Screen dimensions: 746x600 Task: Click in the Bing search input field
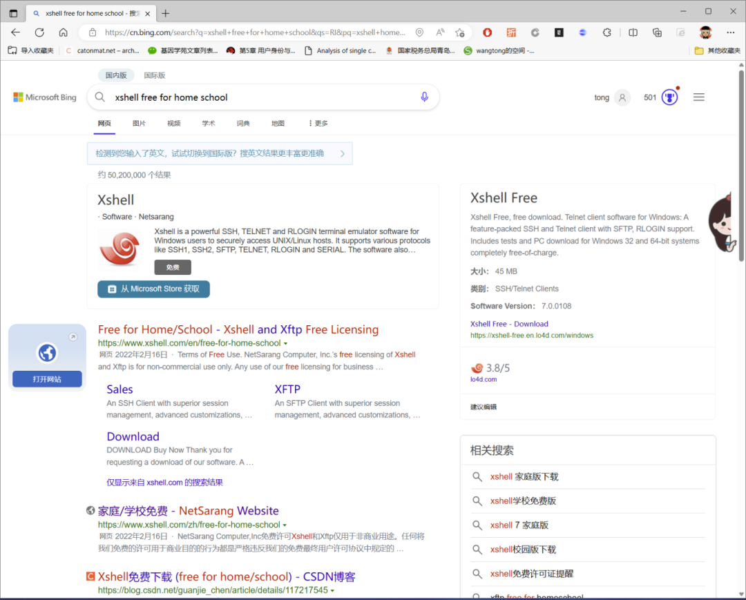(x=262, y=97)
